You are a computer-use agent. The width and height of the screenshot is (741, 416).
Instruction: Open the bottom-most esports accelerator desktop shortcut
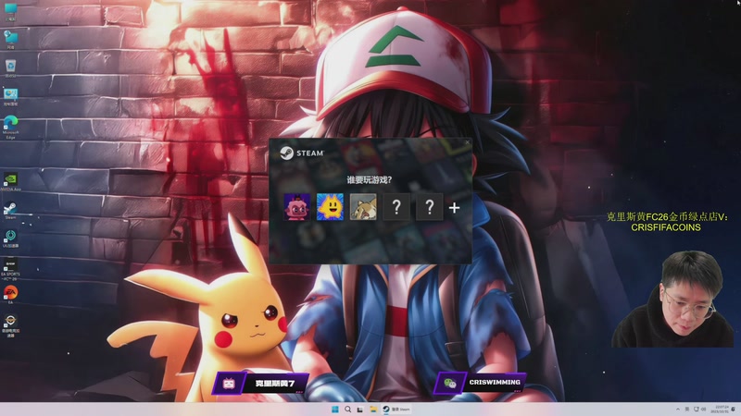point(10,325)
